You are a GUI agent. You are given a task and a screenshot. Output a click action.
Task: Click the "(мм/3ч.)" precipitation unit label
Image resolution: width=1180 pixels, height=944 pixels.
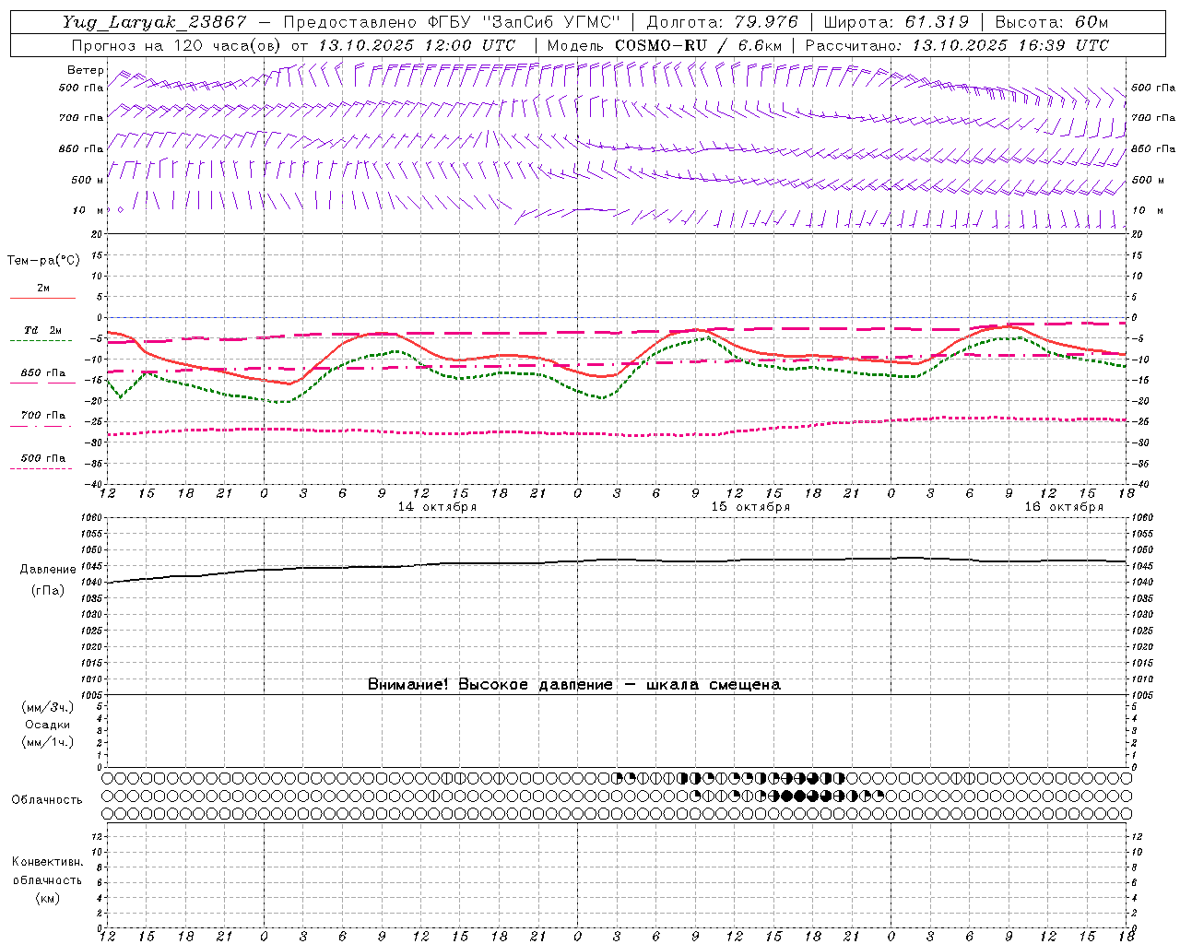tap(48, 707)
